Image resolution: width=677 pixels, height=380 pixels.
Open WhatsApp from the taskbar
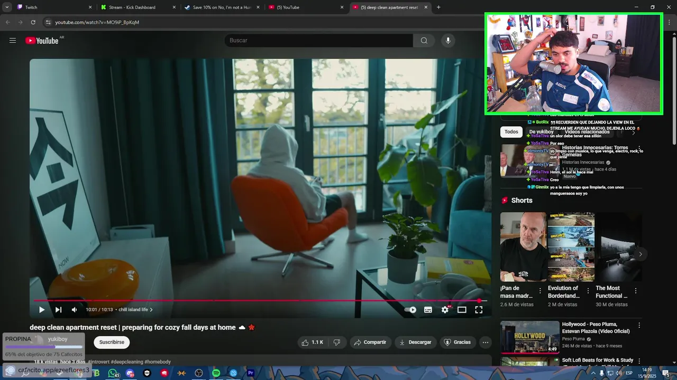(113, 373)
